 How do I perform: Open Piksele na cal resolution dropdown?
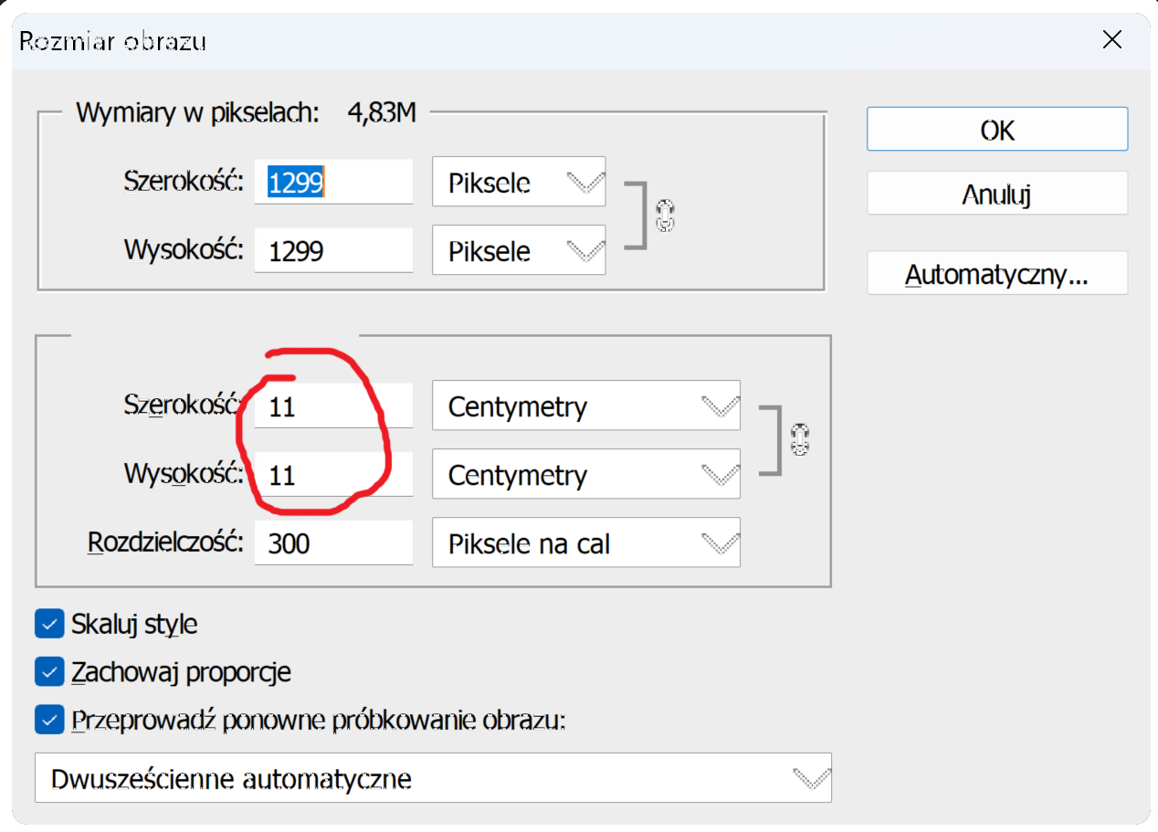(585, 544)
